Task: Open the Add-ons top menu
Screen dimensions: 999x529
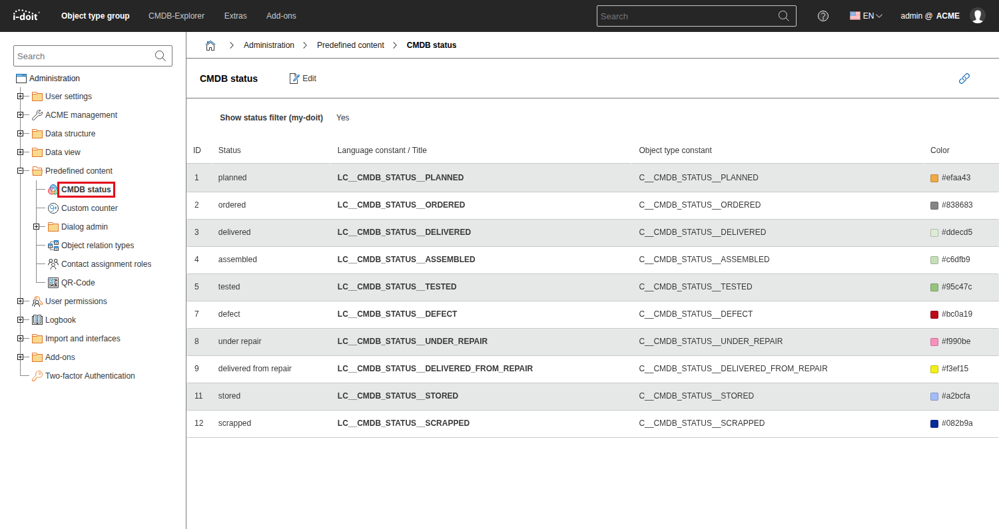Action: click(x=281, y=16)
